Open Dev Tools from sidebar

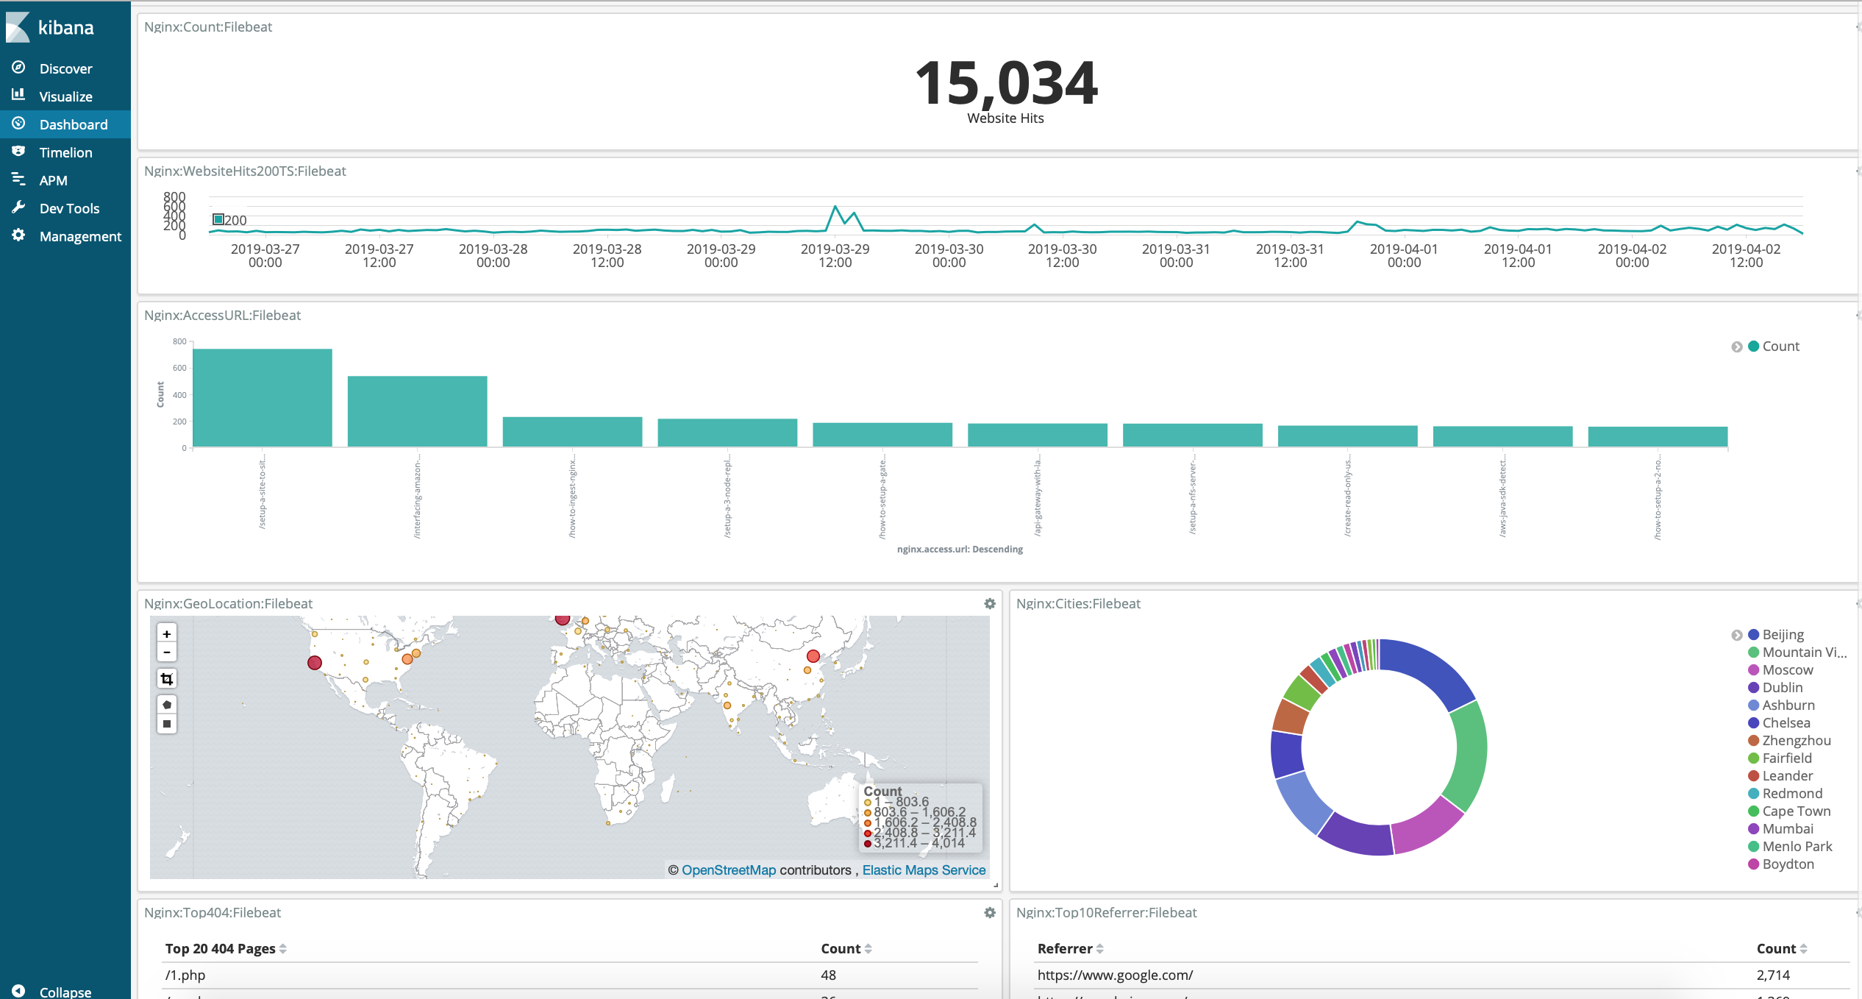66,207
